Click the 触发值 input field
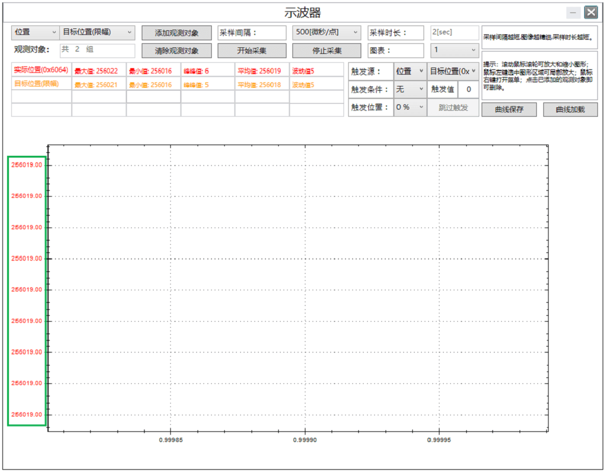 click(x=468, y=89)
